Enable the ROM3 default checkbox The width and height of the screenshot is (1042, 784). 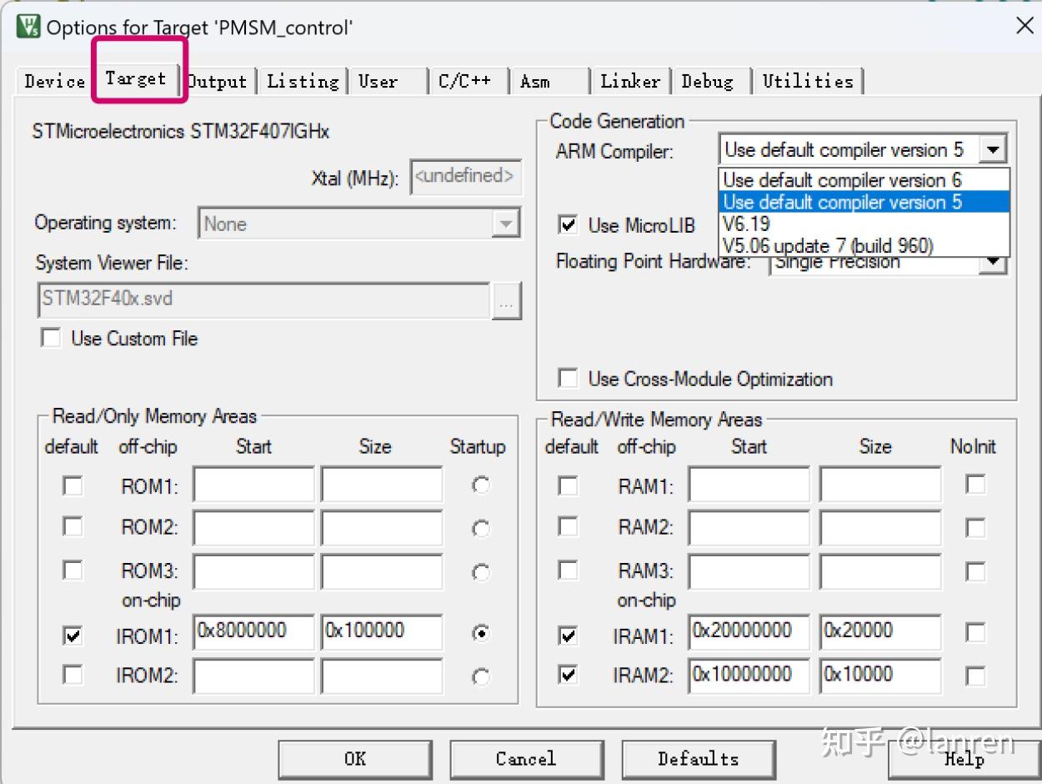coord(73,570)
